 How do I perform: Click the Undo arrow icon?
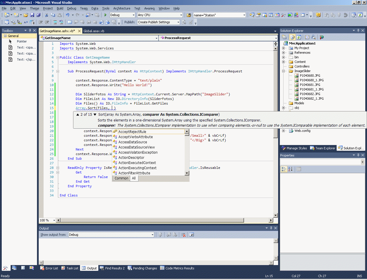pyautogui.click(x=67, y=15)
